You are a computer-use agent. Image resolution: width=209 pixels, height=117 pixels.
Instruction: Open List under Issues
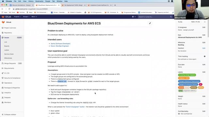[6, 42]
